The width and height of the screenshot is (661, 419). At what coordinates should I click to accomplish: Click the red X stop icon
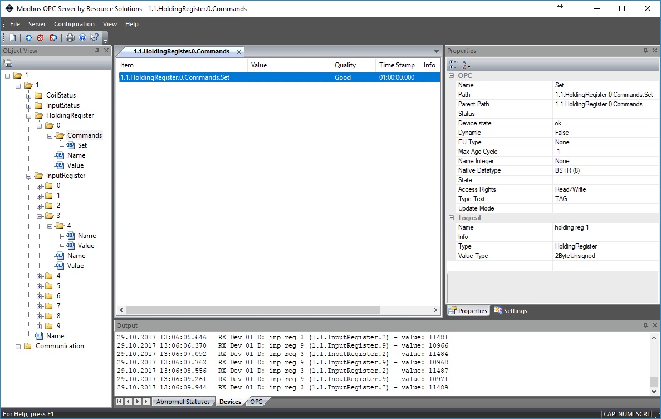pos(41,37)
